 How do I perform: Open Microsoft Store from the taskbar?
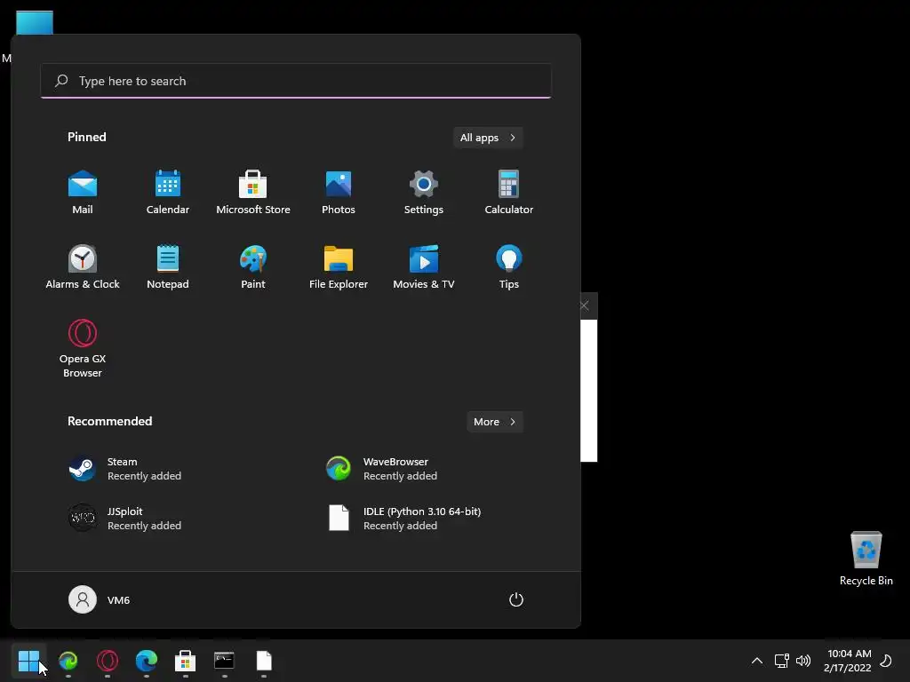point(185,661)
